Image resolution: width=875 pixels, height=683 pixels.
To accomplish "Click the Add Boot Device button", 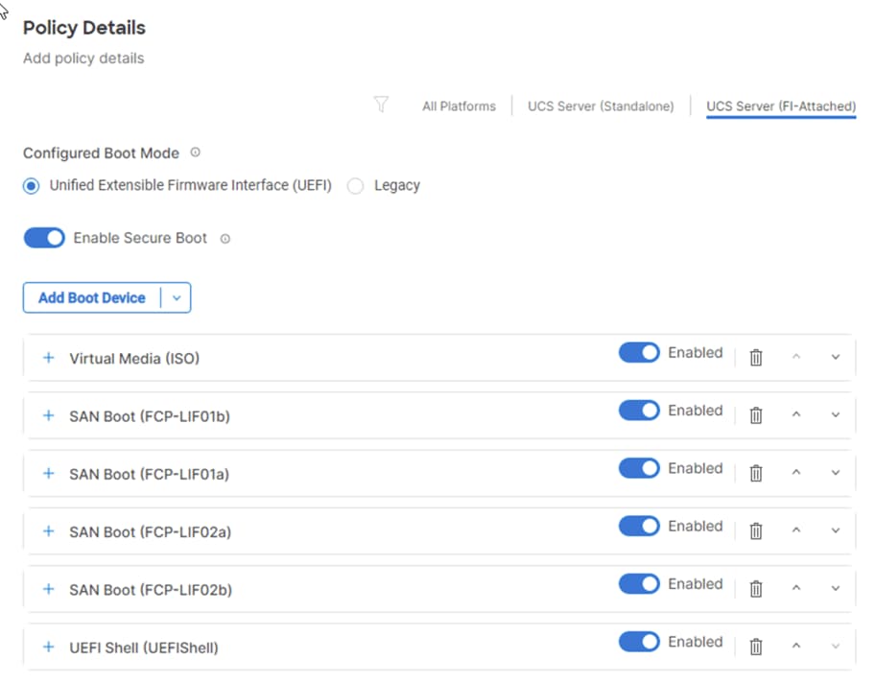I will click(x=92, y=298).
